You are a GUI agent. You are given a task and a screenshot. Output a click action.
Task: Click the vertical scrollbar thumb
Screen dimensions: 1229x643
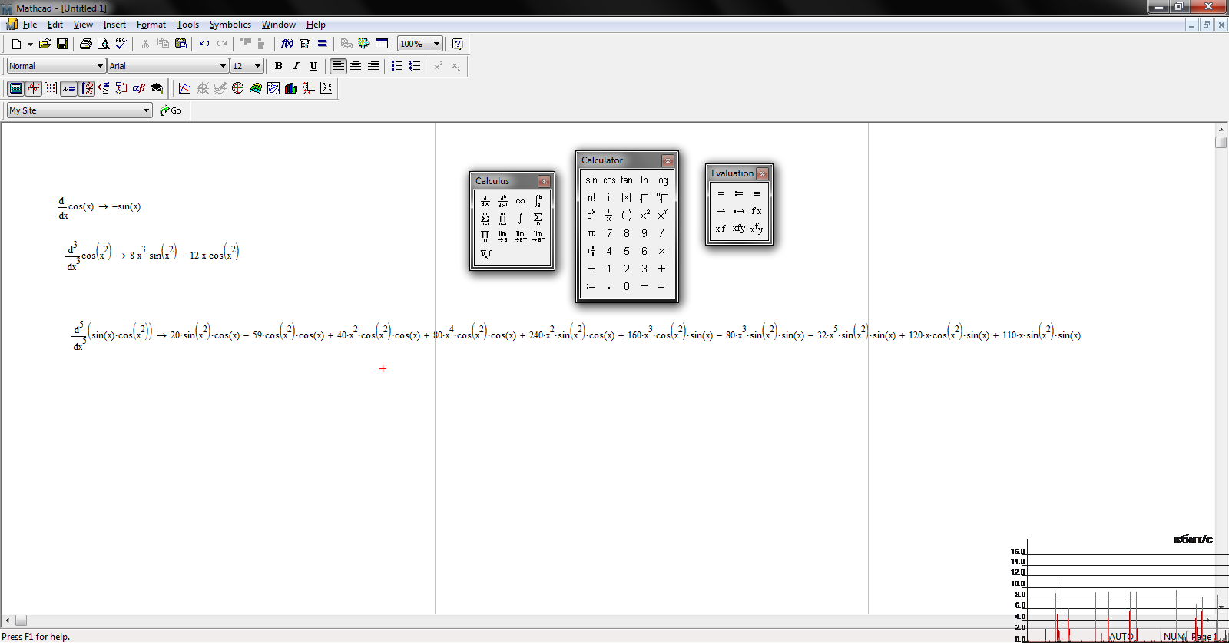(x=1221, y=142)
